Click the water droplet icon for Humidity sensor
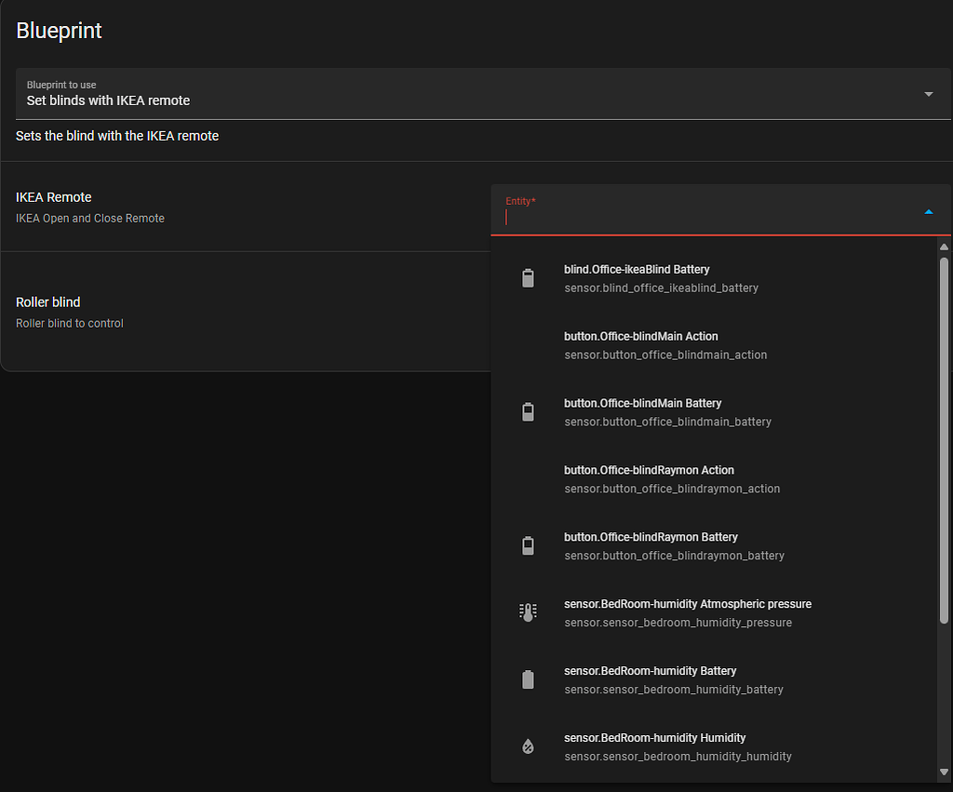 pos(529,745)
